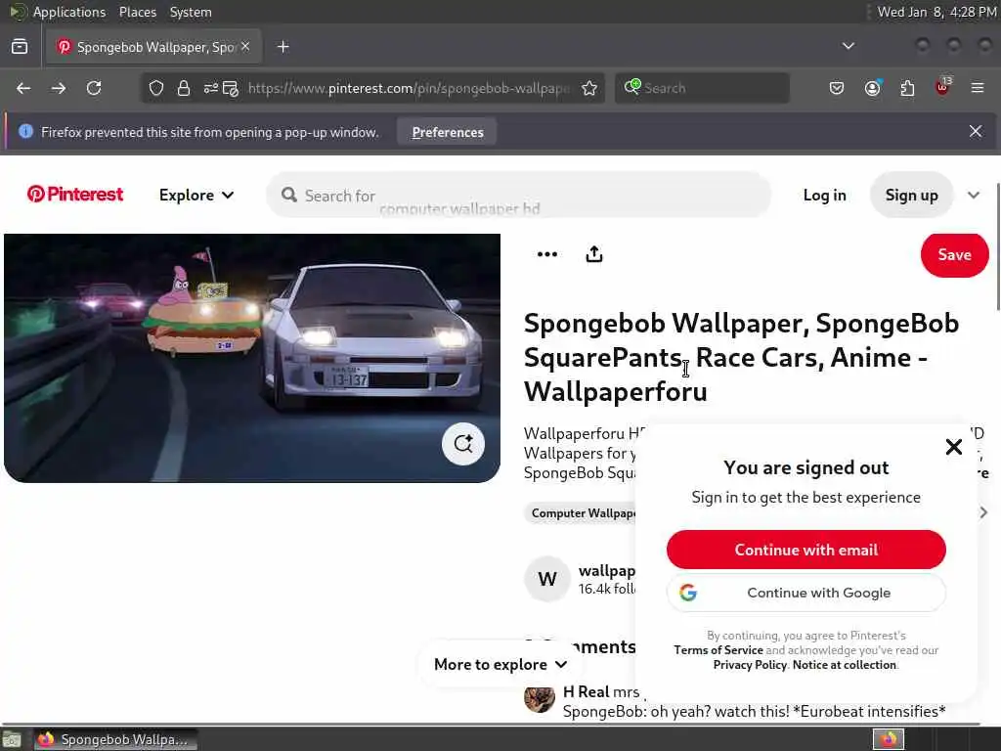This screenshot has height=751, width=1001.
Task: Go back with Firefox back arrow
Action: 23,88
